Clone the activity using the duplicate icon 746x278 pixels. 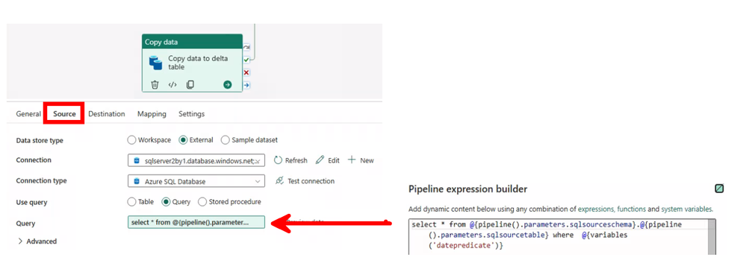[190, 84]
